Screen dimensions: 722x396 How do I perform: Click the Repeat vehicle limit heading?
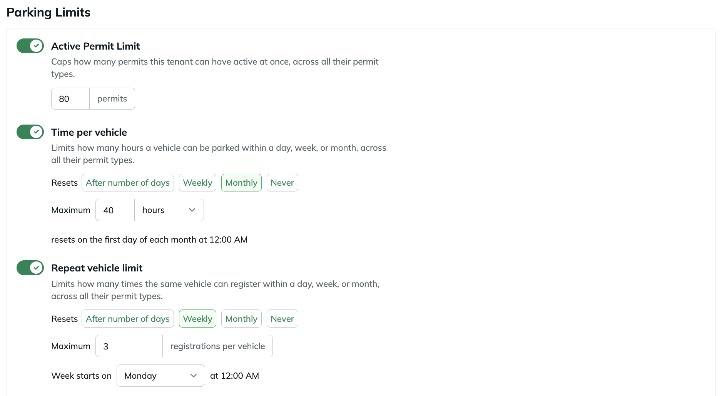tap(97, 268)
